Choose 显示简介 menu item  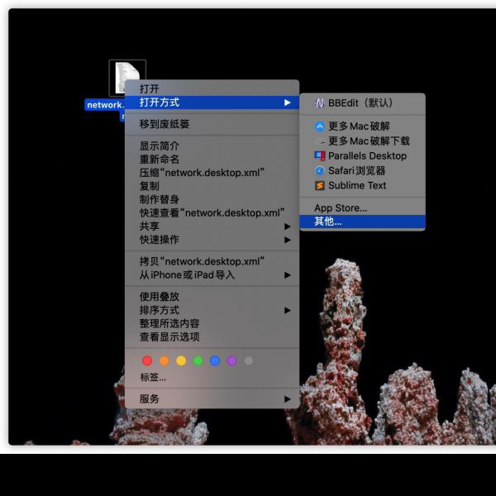pos(212,145)
